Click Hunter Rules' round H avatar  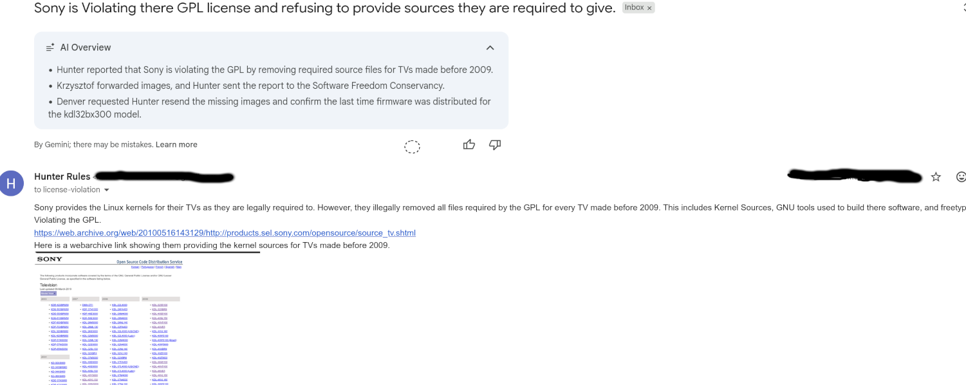coord(11,183)
